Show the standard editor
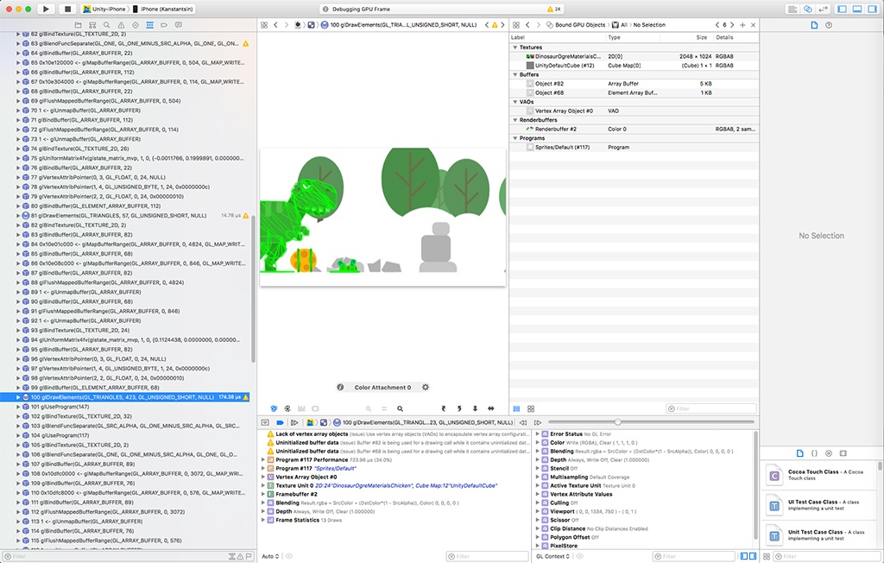The height and width of the screenshot is (563, 884). pos(792,9)
